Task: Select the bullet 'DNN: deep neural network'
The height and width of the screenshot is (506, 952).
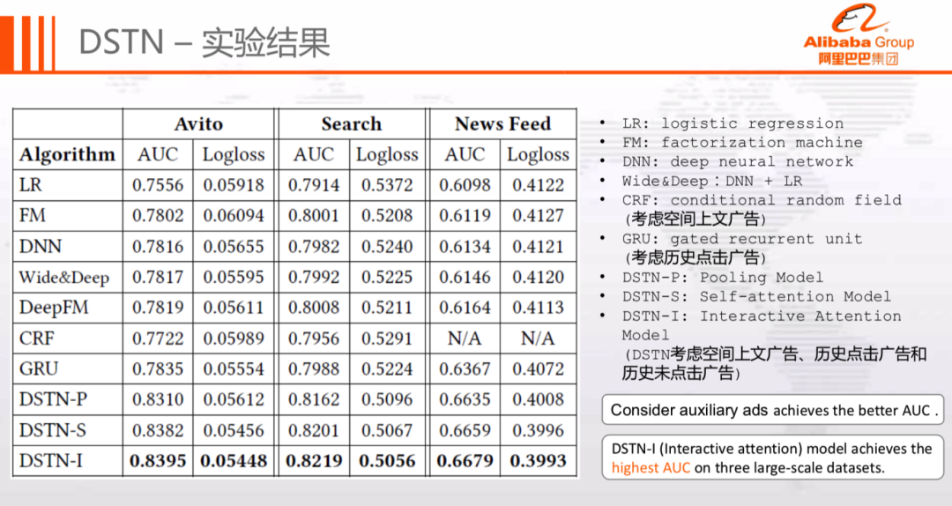Action: (x=738, y=161)
